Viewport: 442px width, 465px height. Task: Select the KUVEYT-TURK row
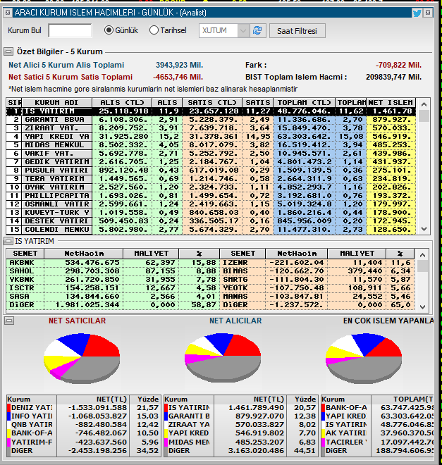point(211,213)
